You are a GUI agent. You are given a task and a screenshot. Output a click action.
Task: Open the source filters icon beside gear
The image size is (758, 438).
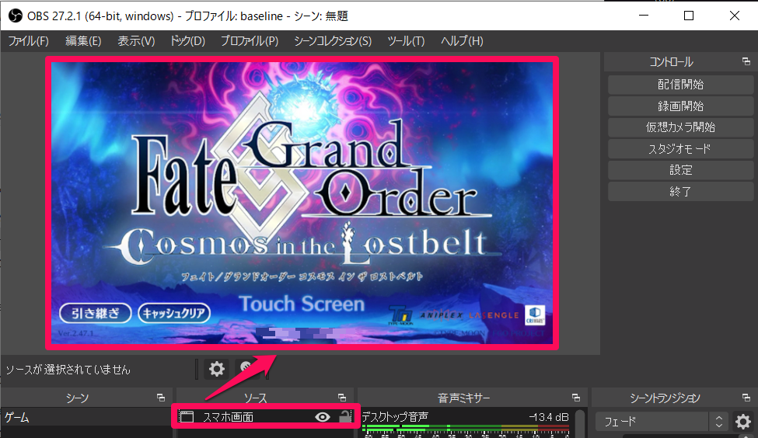click(x=247, y=369)
